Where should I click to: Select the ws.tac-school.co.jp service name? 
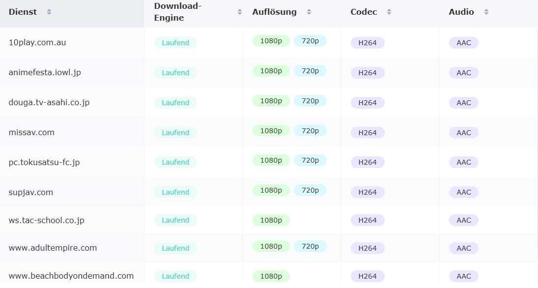tap(46, 220)
